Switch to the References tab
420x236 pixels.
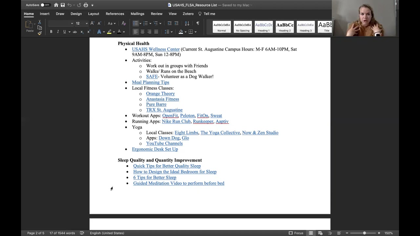(x=115, y=14)
